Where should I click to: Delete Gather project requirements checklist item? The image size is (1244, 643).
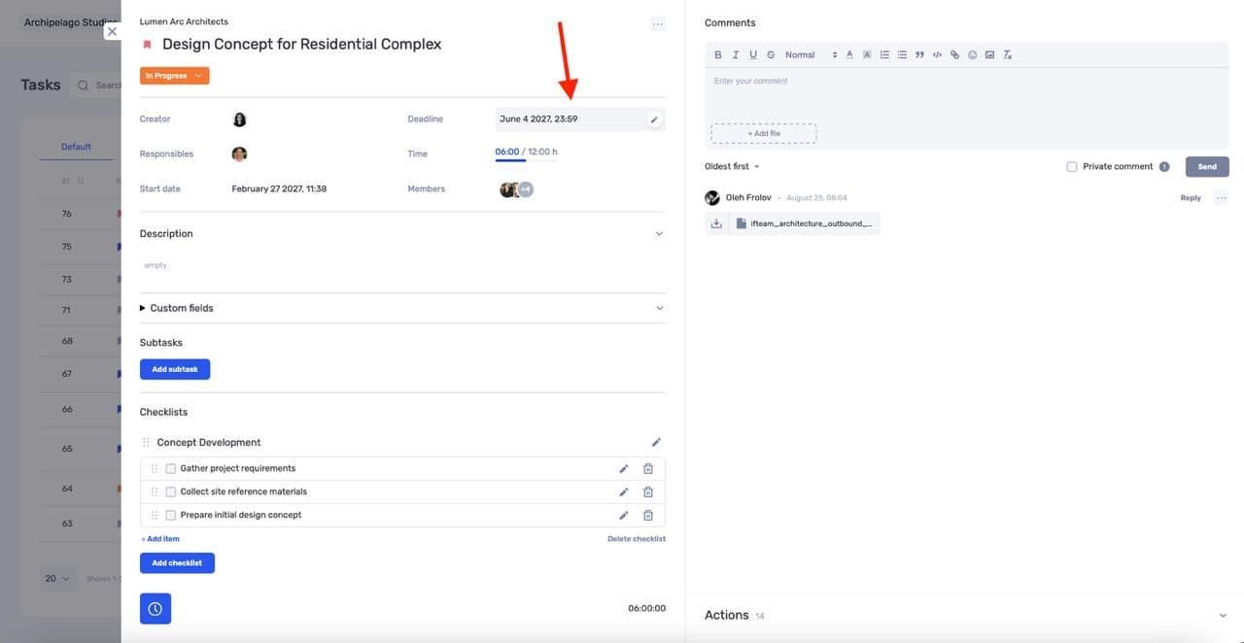pyautogui.click(x=648, y=468)
